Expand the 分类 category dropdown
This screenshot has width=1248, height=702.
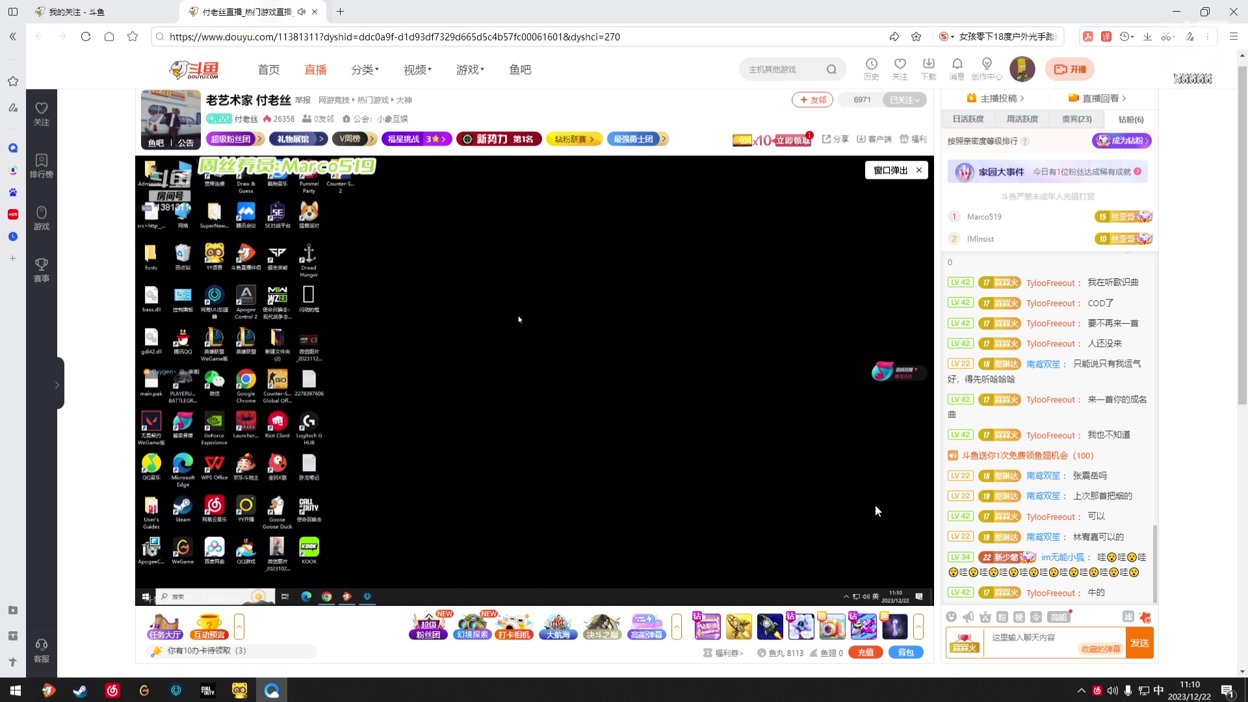click(365, 70)
